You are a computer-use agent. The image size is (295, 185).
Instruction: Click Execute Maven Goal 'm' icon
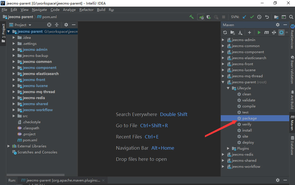(x=267, y=32)
